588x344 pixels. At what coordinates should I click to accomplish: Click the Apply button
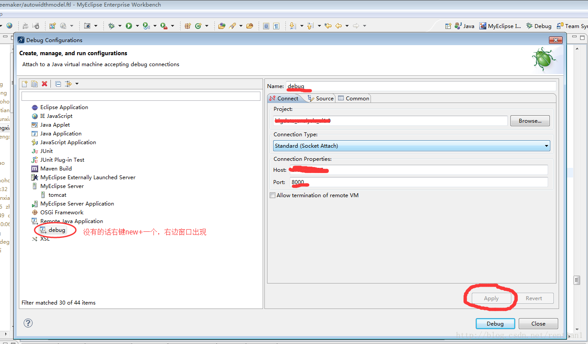click(491, 298)
